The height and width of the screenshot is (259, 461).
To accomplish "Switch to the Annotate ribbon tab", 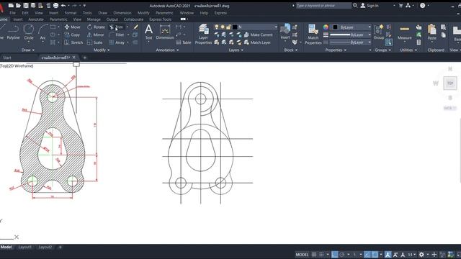I will point(36,19).
